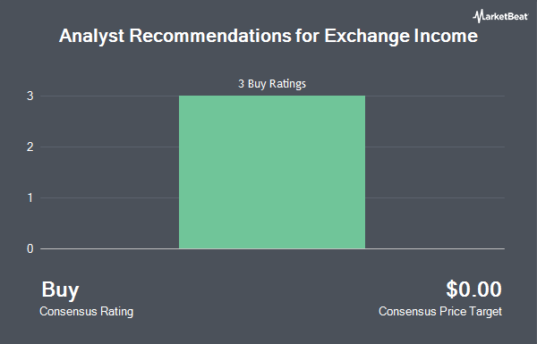Click the MarketBeat pulse-line icon

pyautogui.click(x=478, y=16)
